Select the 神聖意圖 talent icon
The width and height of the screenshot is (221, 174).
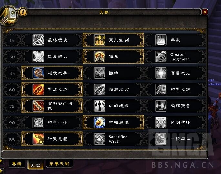[x=38, y=139]
